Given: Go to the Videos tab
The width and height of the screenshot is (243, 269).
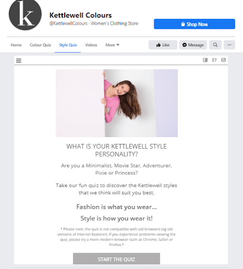Looking at the screenshot, I should coord(91,45).
